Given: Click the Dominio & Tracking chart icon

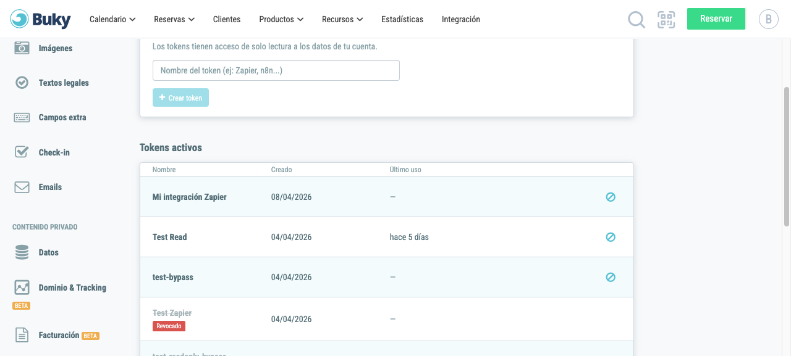Looking at the screenshot, I should click(22, 288).
